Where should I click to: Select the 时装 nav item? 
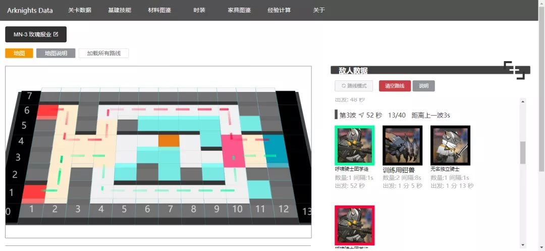click(199, 10)
